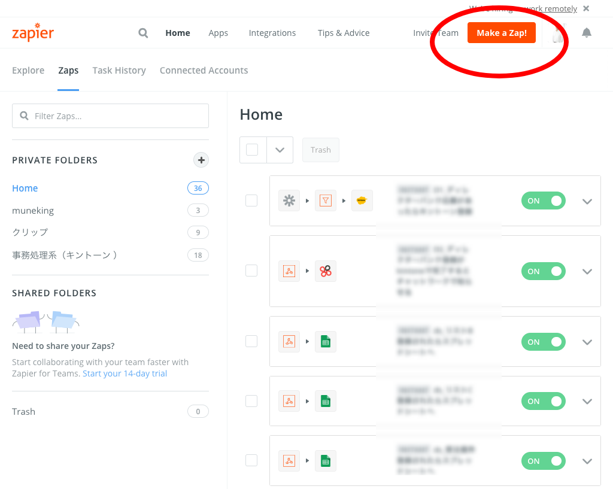Click Start your 14-day trial link

click(125, 373)
